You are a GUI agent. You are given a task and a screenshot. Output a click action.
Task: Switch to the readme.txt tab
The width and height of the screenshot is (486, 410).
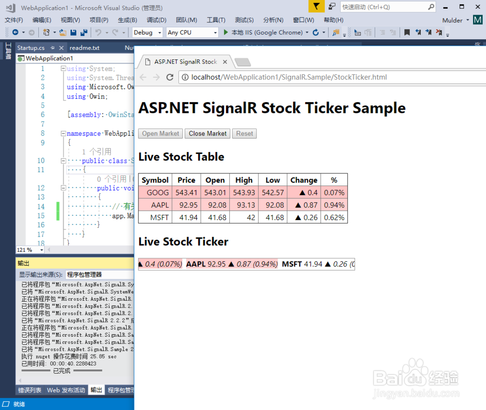coord(84,48)
